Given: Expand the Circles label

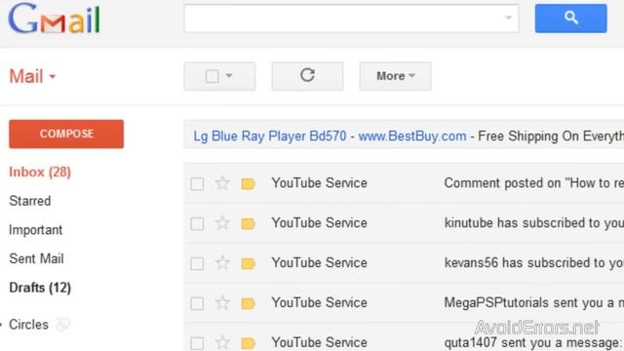Looking at the screenshot, I should tap(2, 325).
